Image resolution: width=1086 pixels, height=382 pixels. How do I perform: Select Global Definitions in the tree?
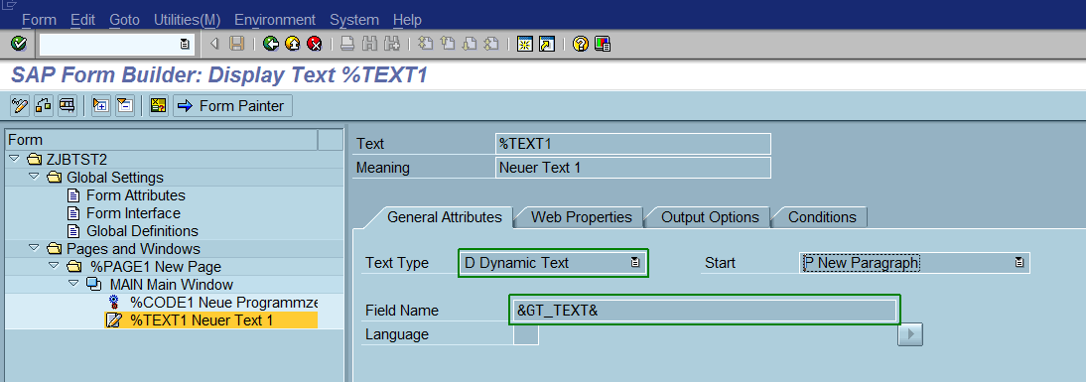click(x=142, y=231)
